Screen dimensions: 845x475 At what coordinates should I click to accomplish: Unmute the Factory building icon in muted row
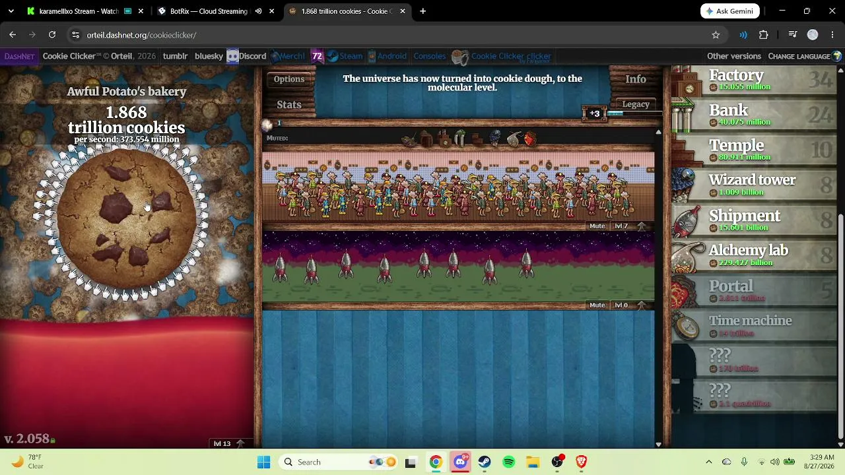[x=444, y=139]
